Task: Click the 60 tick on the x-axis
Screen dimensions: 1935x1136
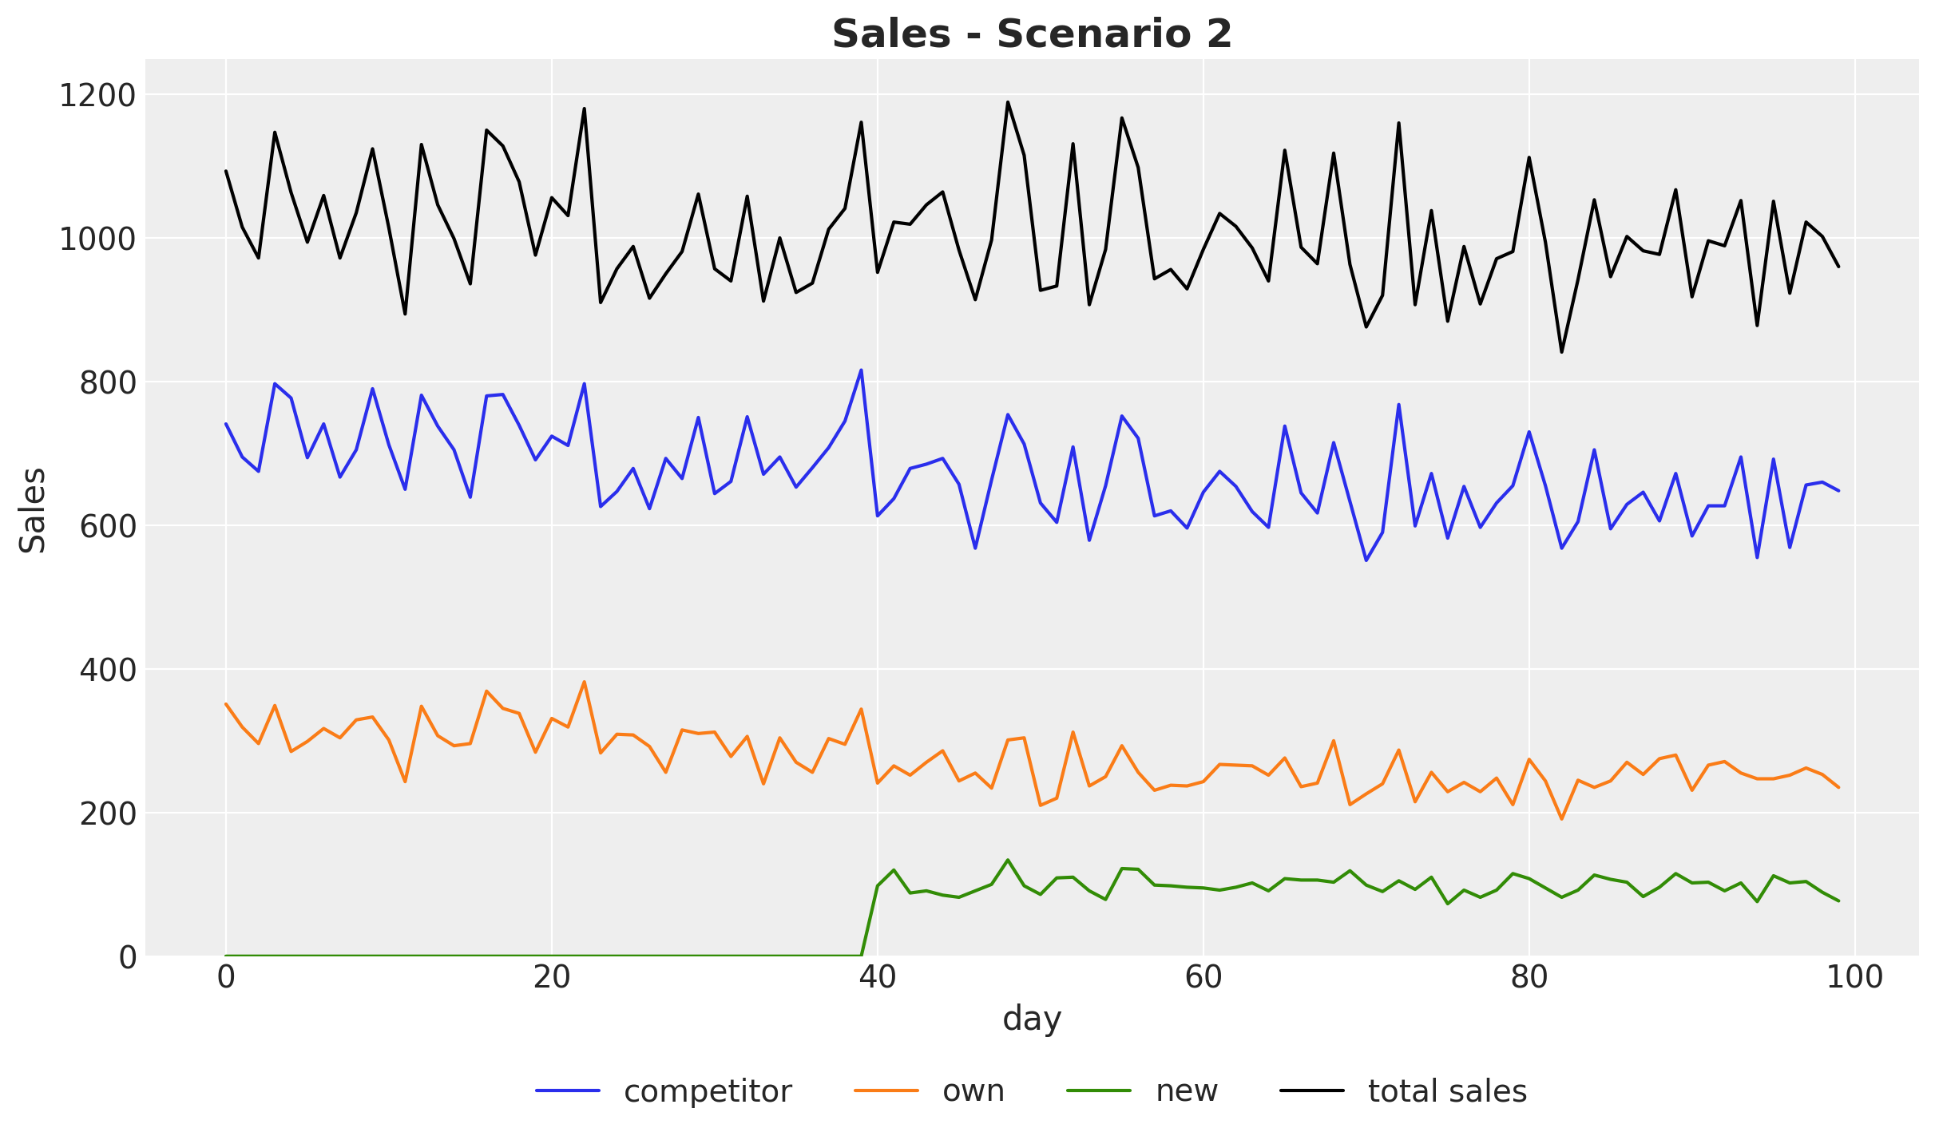Action: pyautogui.click(x=1203, y=978)
